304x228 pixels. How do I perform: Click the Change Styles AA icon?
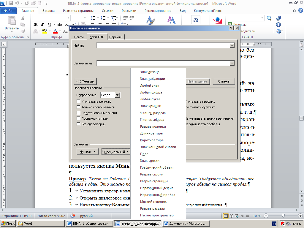pyautogui.click(x=172, y=20)
